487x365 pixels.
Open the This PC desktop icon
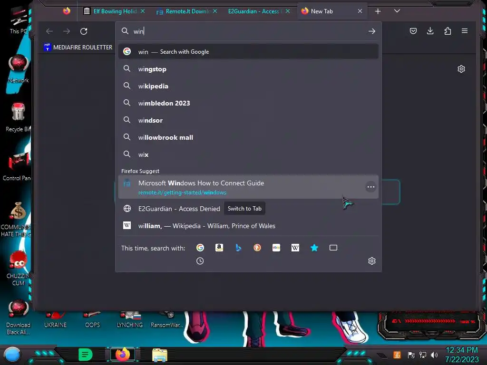(x=19, y=21)
